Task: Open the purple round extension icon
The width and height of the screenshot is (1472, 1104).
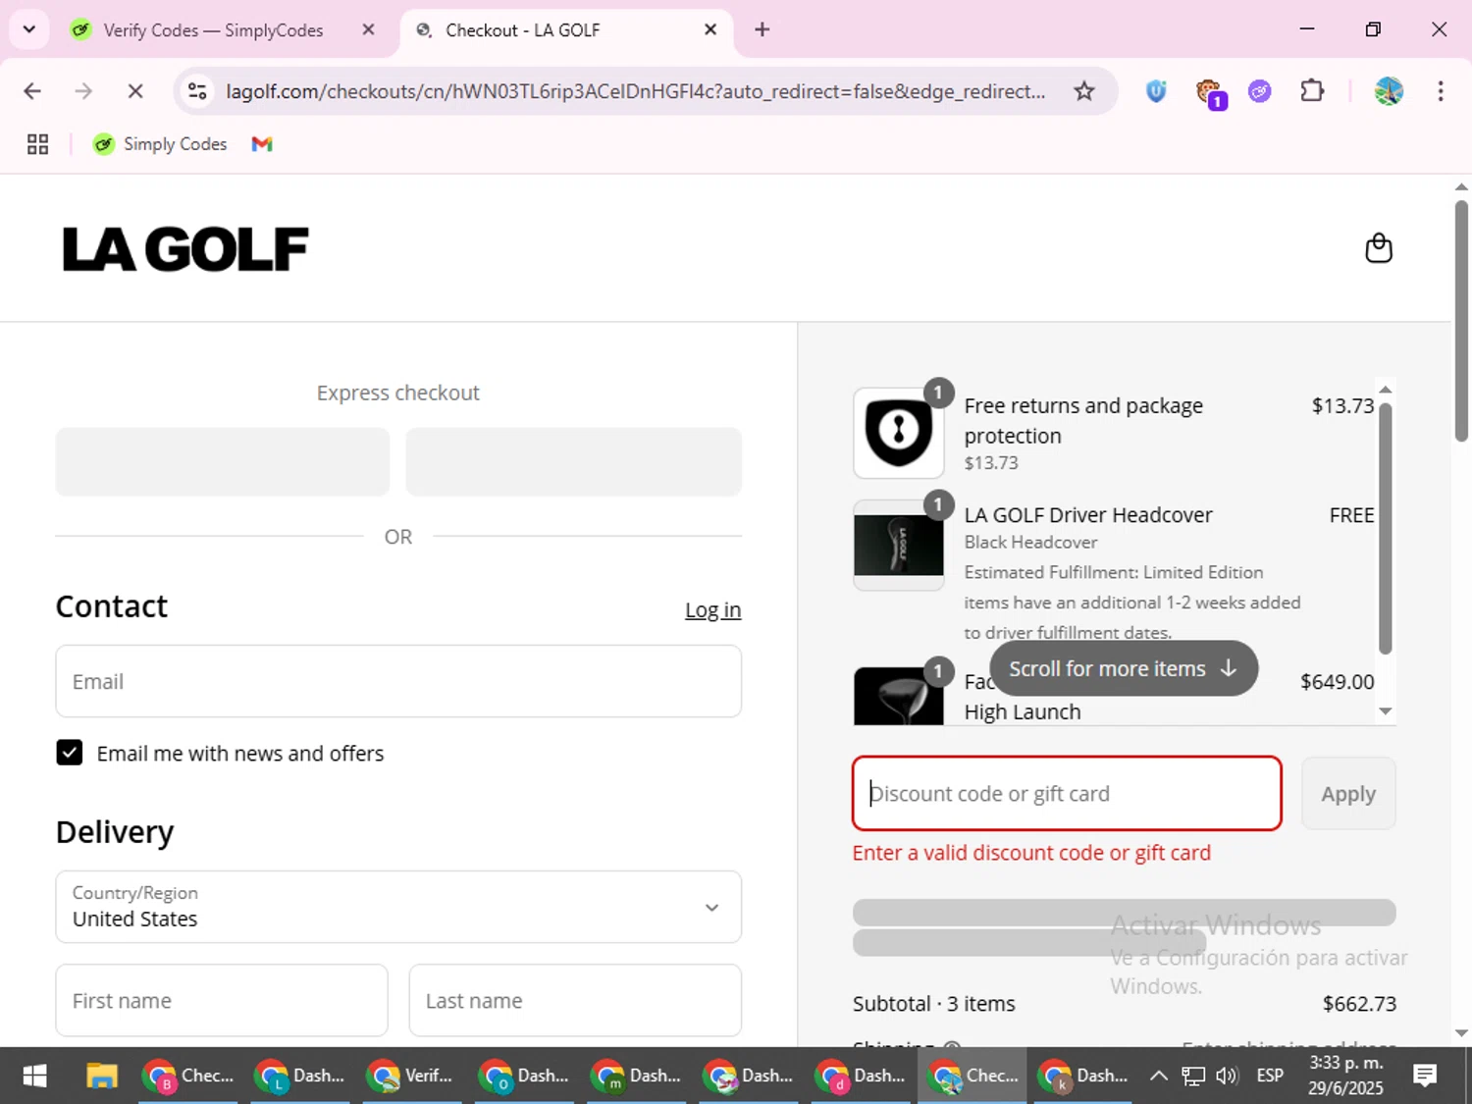Action: pos(1260,91)
